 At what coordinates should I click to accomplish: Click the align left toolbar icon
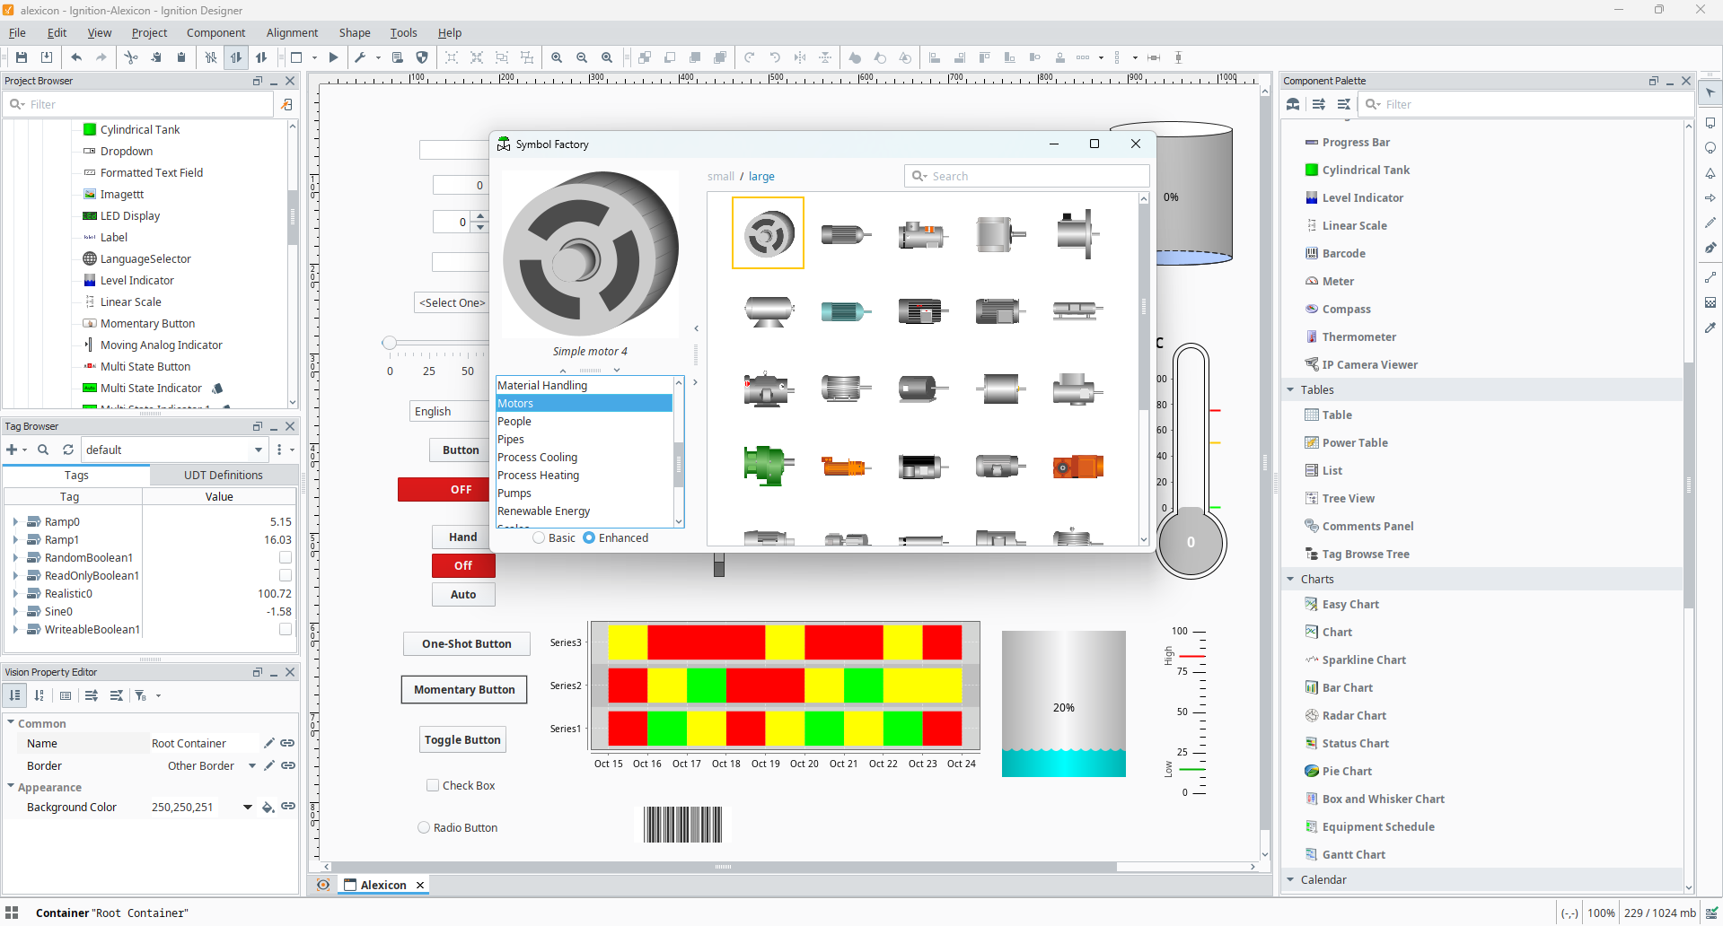[935, 57]
